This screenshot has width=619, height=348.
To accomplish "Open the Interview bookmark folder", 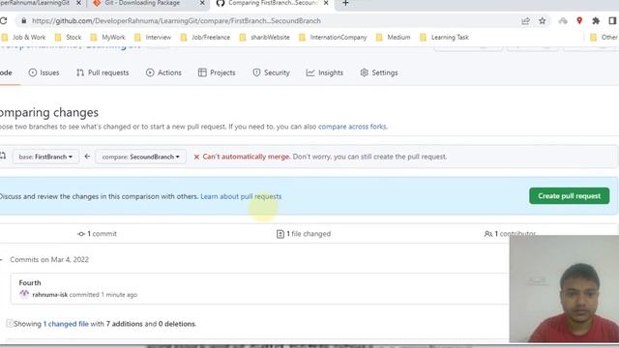I will tap(153, 38).
